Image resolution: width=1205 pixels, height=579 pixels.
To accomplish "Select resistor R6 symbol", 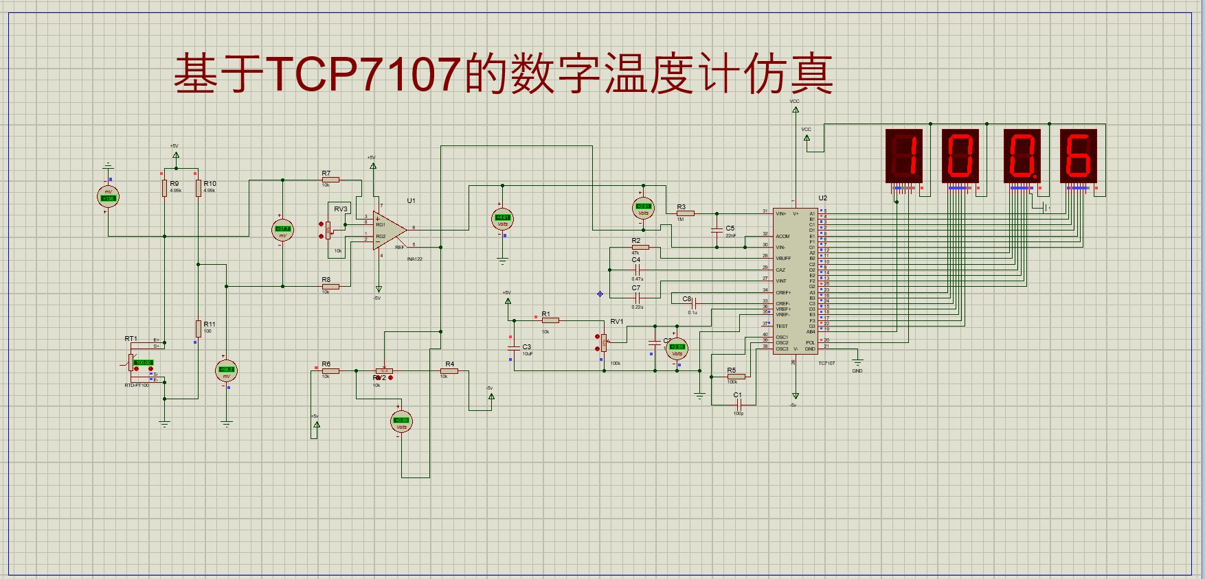I will point(330,370).
